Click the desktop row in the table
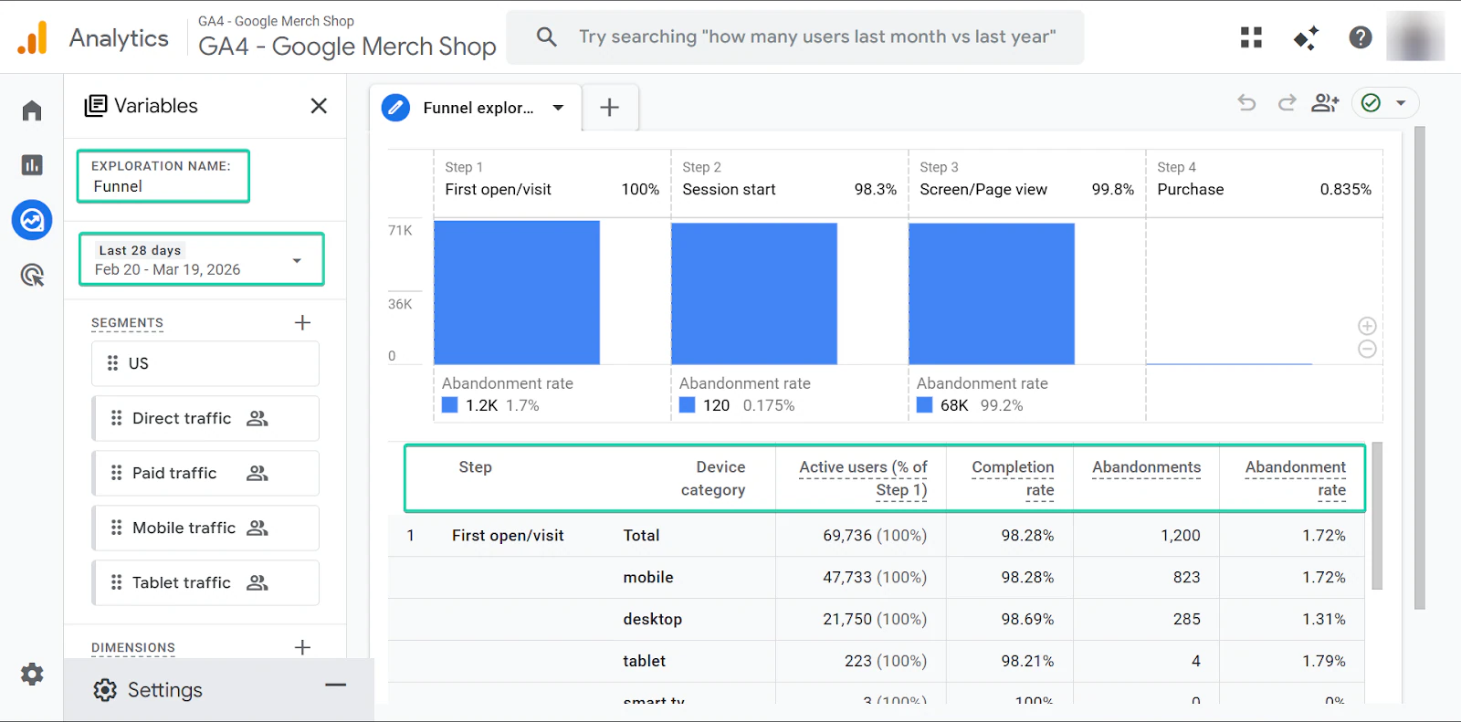 877,619
